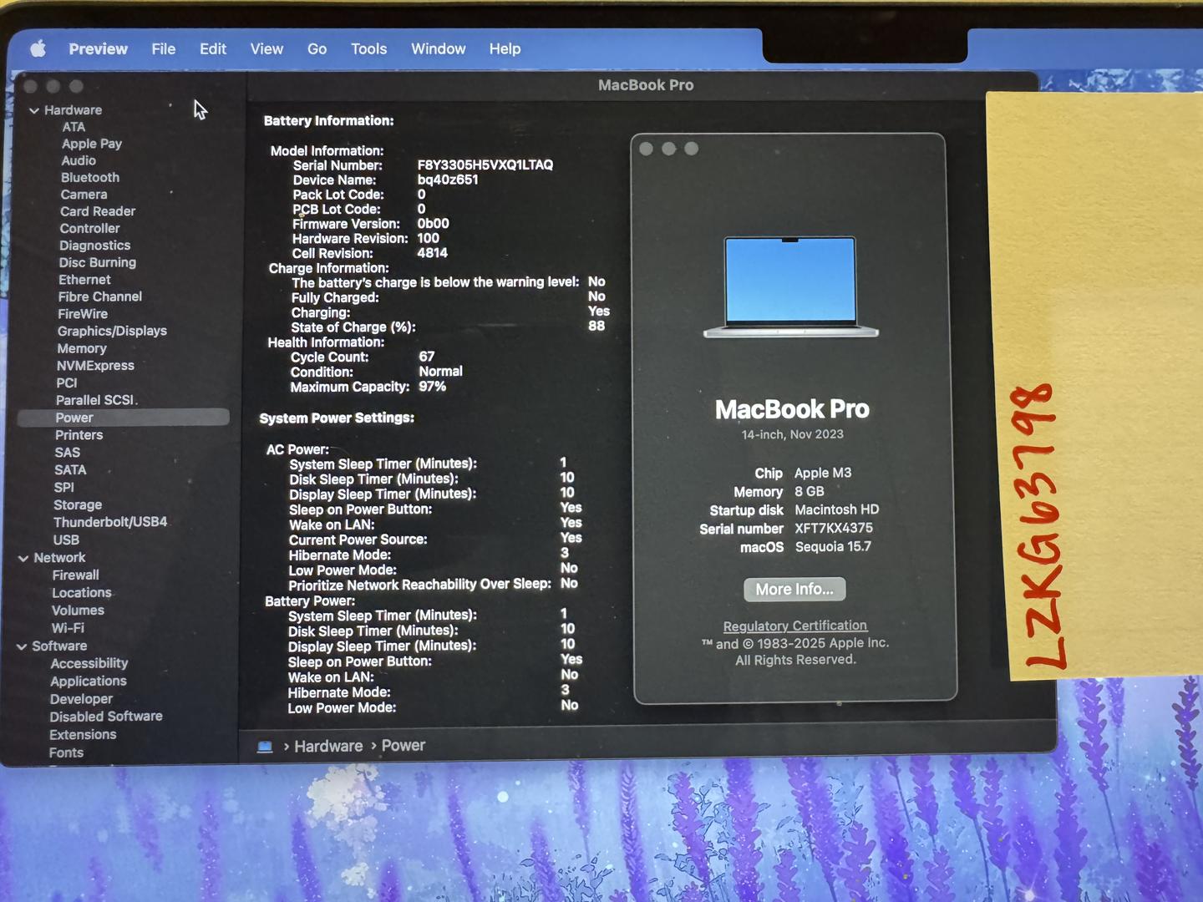The image size is (1203, 902).
Task: Select Applications under Software
Action: click(88, 682)
